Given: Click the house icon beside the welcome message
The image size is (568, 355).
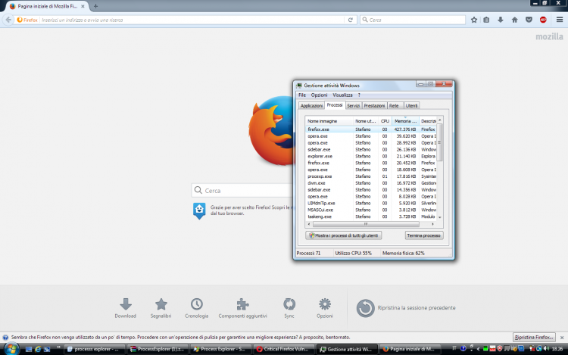Looking at the screenshot, I should click(x=199, y=210).
